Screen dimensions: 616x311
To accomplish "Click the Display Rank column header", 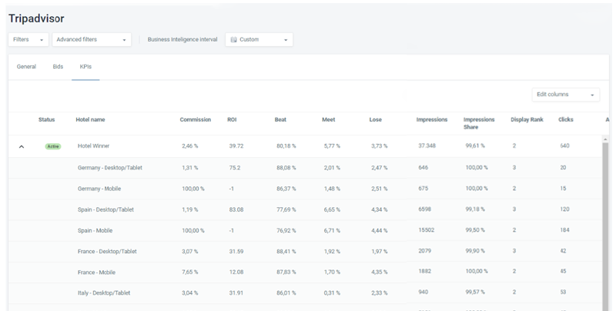I will click(527, 120).
